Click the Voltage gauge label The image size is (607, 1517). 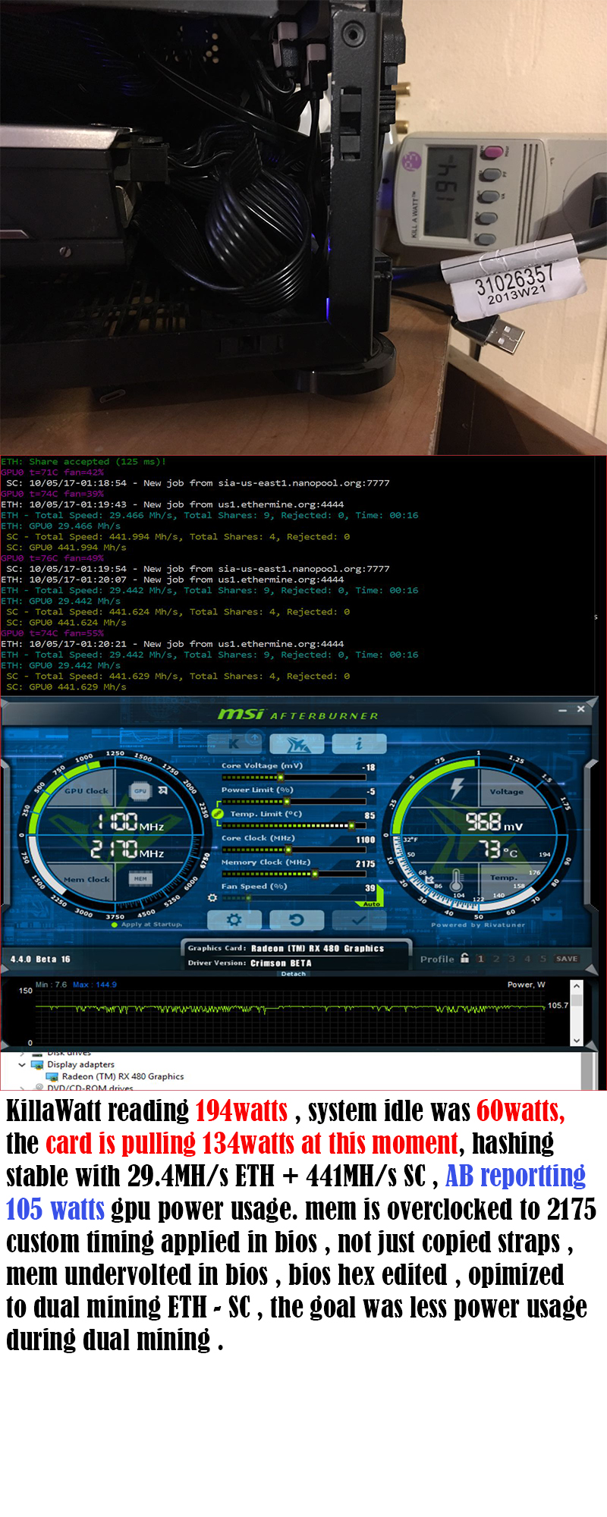point(506,791)
